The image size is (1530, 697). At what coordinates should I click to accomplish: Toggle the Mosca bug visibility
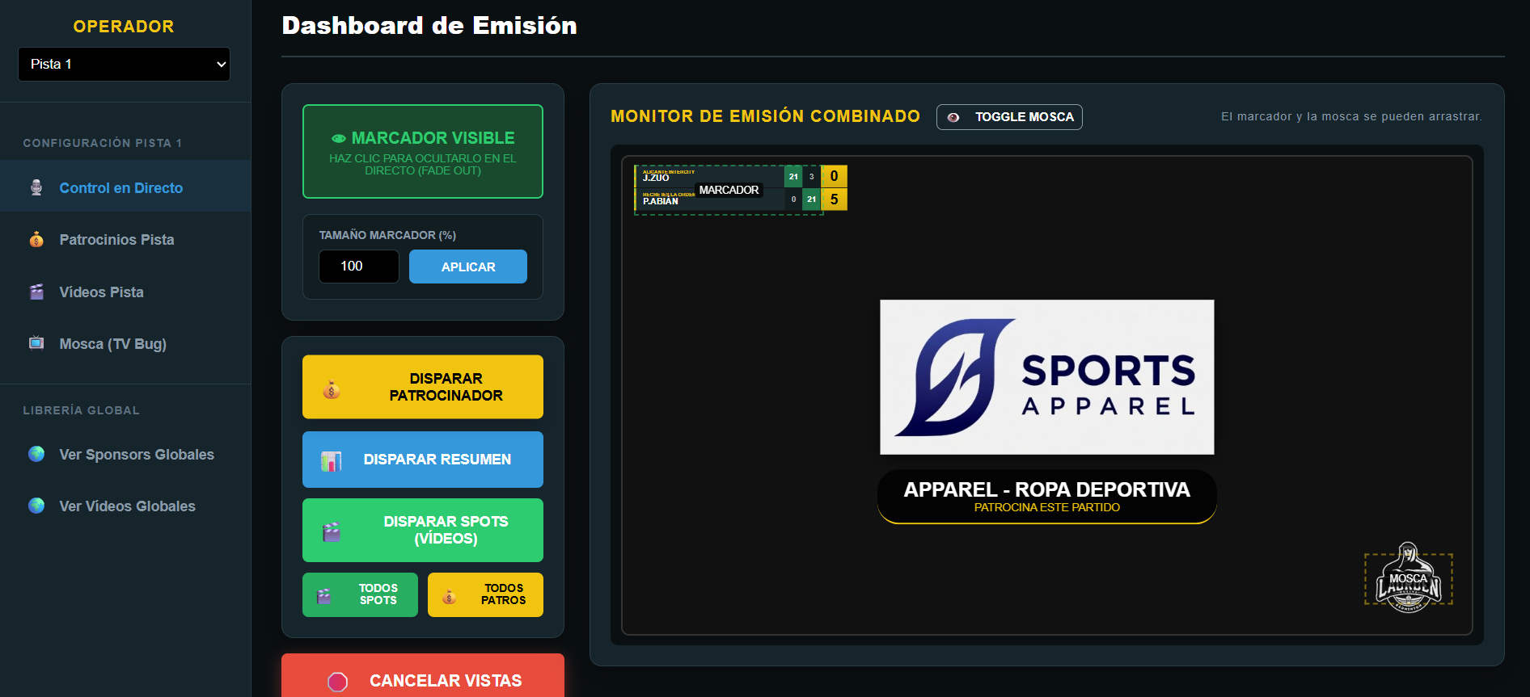[1008, 117]
